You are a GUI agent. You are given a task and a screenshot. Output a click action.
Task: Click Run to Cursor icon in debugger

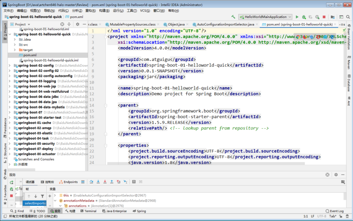[x=125, y=182]
